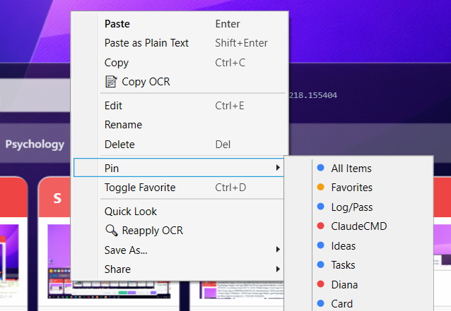The width and height of the screenshot is (451, 311).
Task: Switch to the Psychology tab
Action: tap(35, 144)
